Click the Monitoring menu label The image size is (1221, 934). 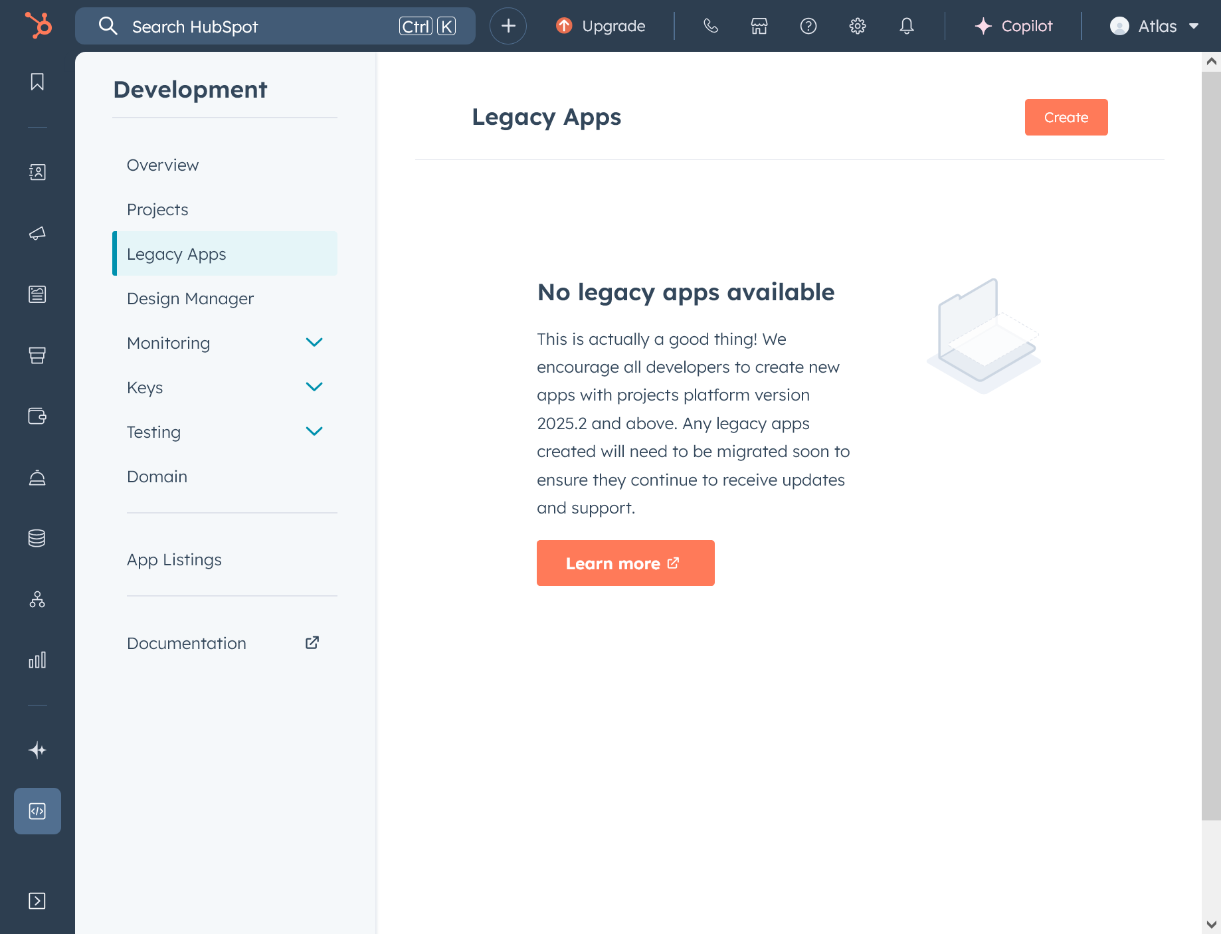pyautogui.click(x=169, y=343)
